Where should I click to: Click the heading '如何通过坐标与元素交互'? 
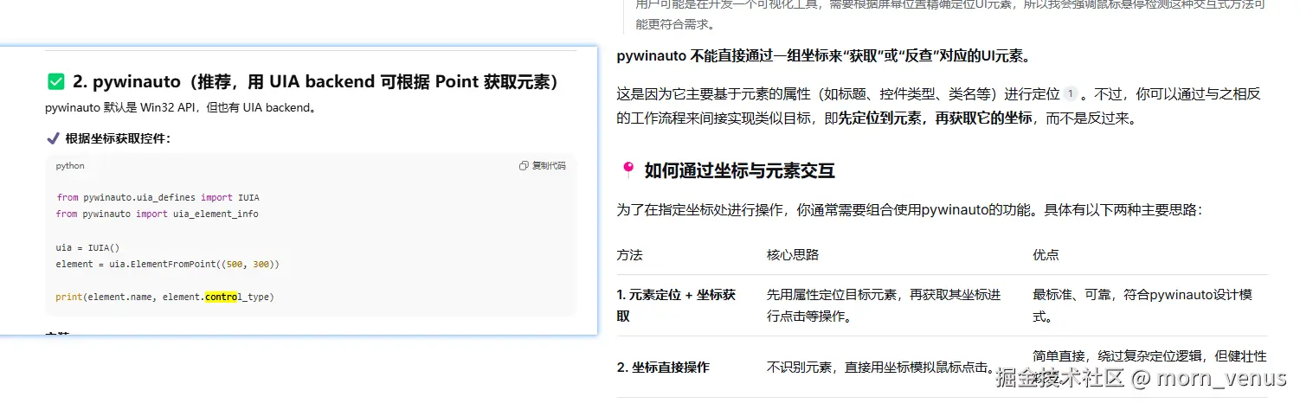point(739,170)
